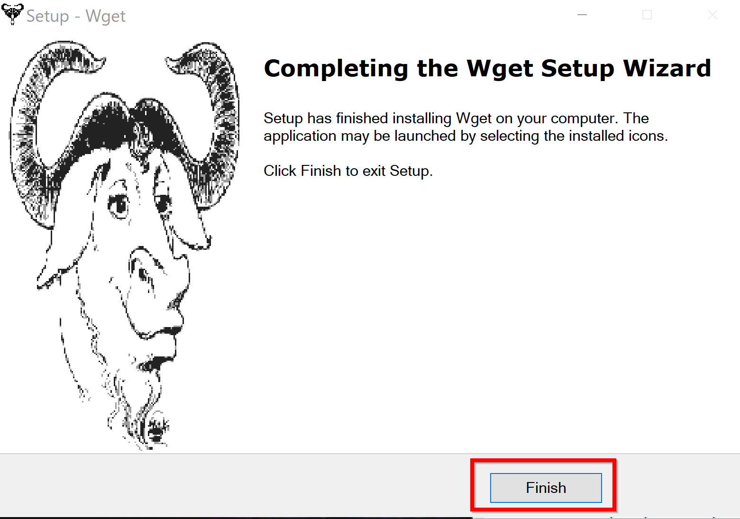This screenshot has height=519, width=740.
Task: Click the word 'Completing' in the heading
Action: 336,69
